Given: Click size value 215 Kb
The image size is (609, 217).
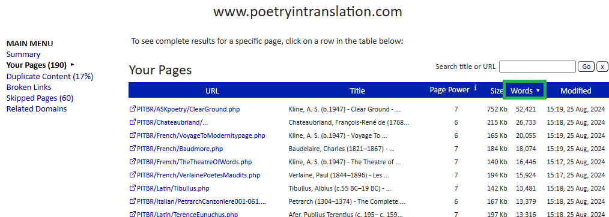Looking at the screenshot, I should coord(497,122).
